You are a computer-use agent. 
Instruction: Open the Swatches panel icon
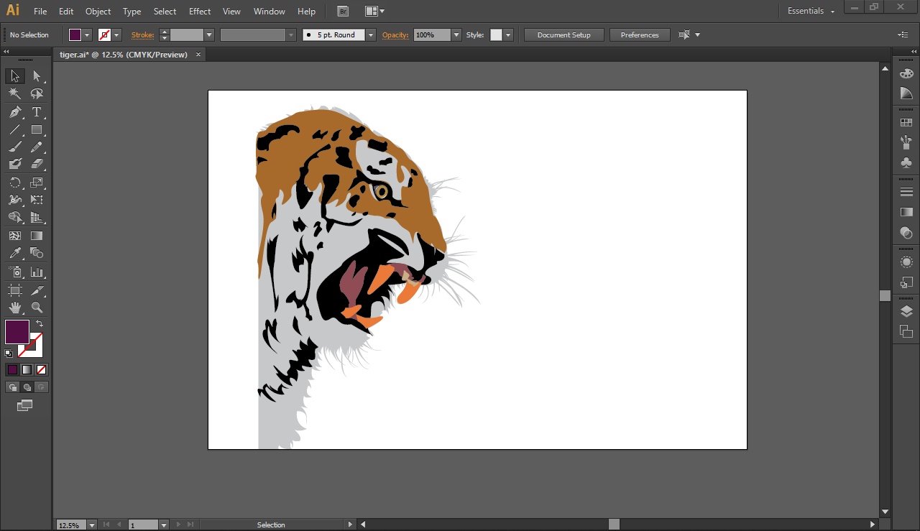coord(906,123)
